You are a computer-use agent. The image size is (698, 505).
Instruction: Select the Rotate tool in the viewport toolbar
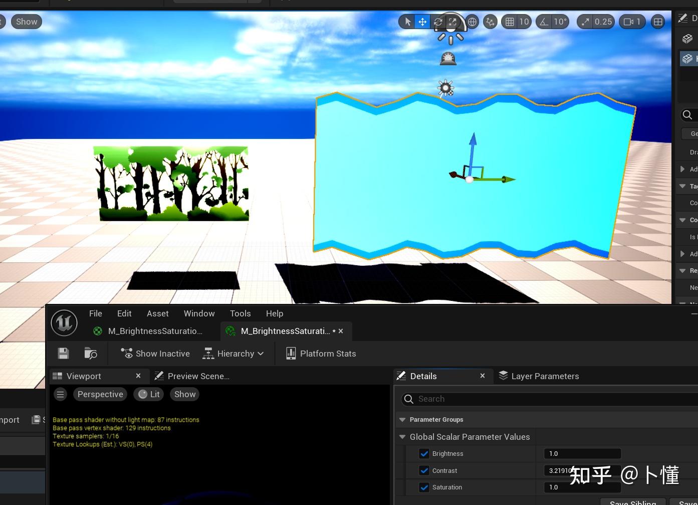tap(437, 22)
